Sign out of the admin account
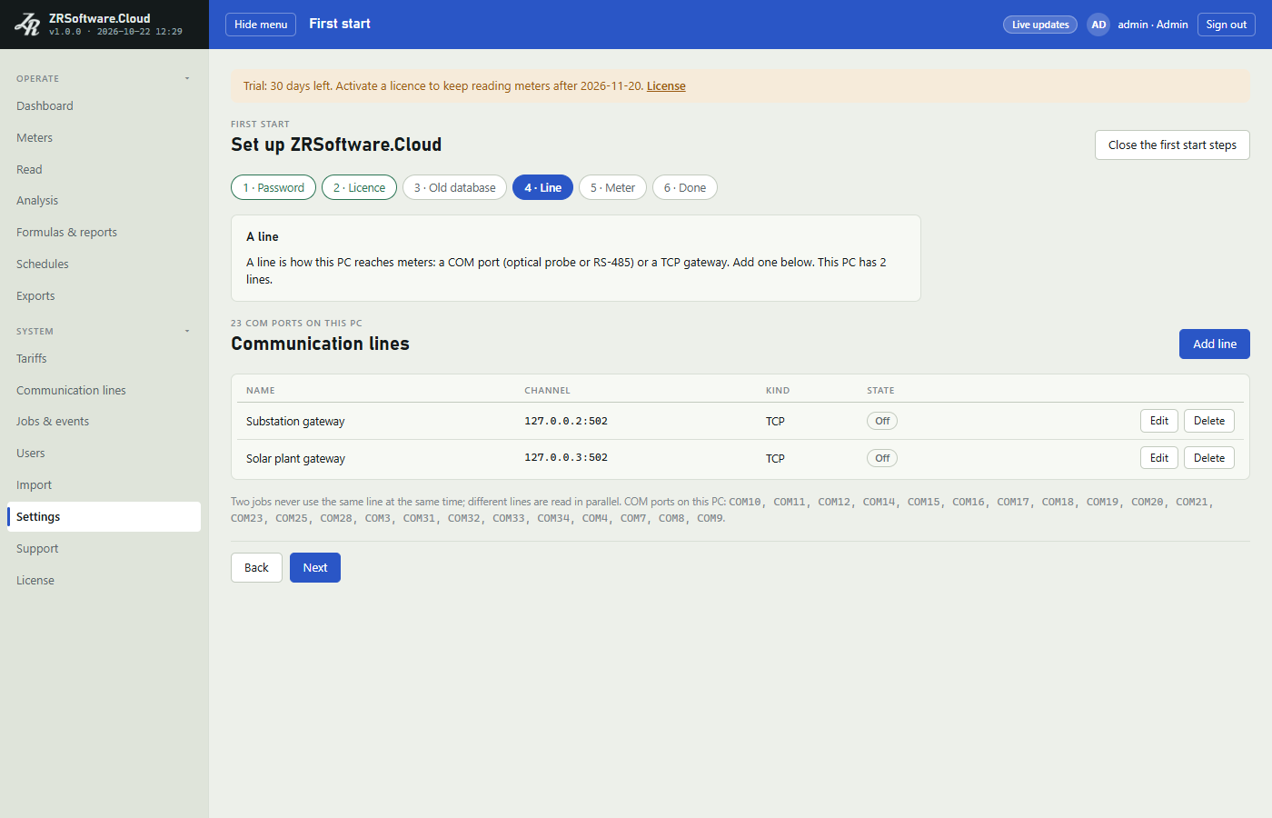The width and height of the screenshot is (1272, 818). click(1227, 25)
